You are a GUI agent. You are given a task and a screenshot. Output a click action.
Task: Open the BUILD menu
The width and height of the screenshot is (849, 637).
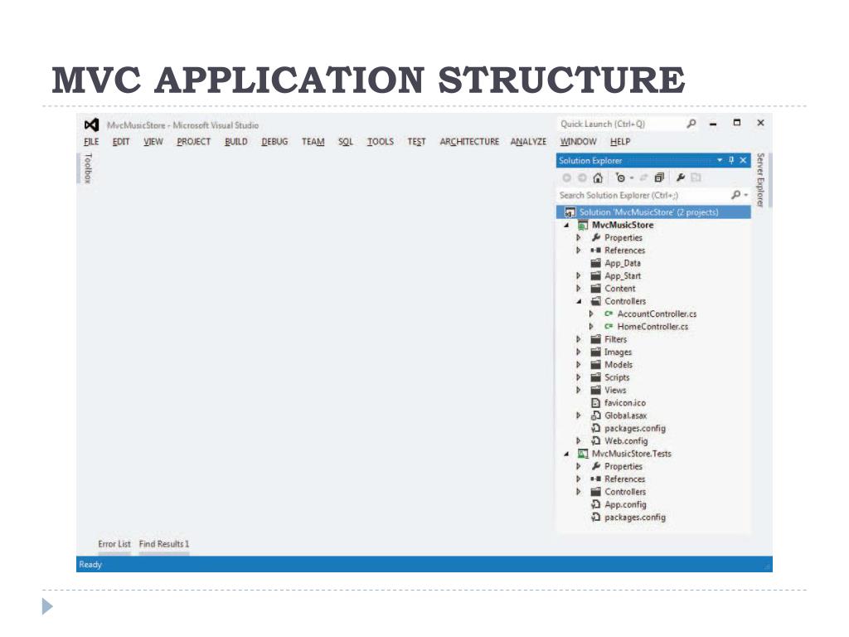pyautogui.click(x=236, y=142)
